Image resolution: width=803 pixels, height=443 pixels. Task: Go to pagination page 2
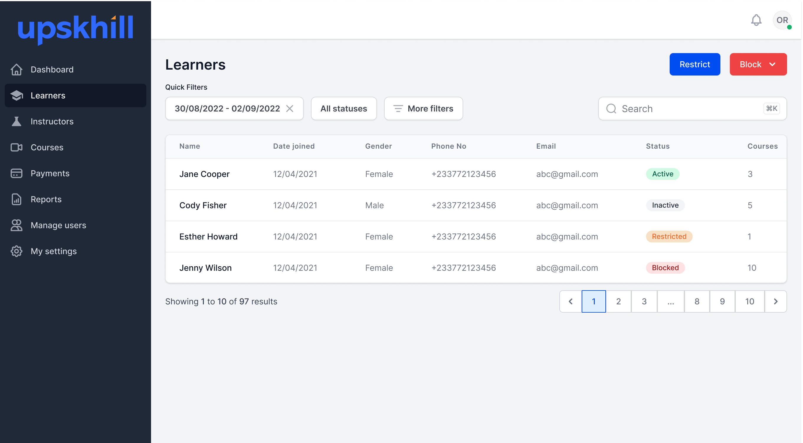point(618,301)
